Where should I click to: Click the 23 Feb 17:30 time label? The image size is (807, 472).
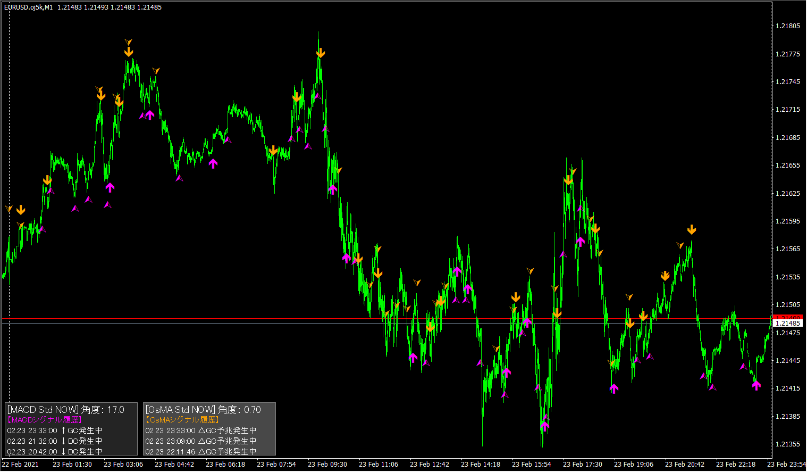(583, 465)
